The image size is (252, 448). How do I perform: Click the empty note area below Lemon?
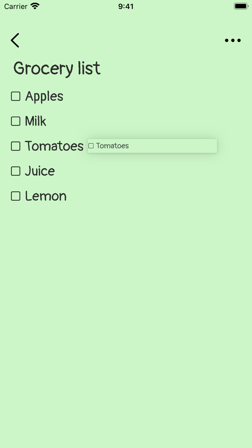pos(126,302)
